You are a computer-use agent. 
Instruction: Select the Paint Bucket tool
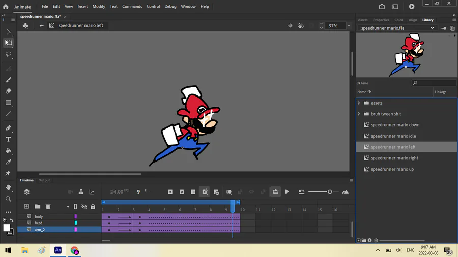(8, 151)
